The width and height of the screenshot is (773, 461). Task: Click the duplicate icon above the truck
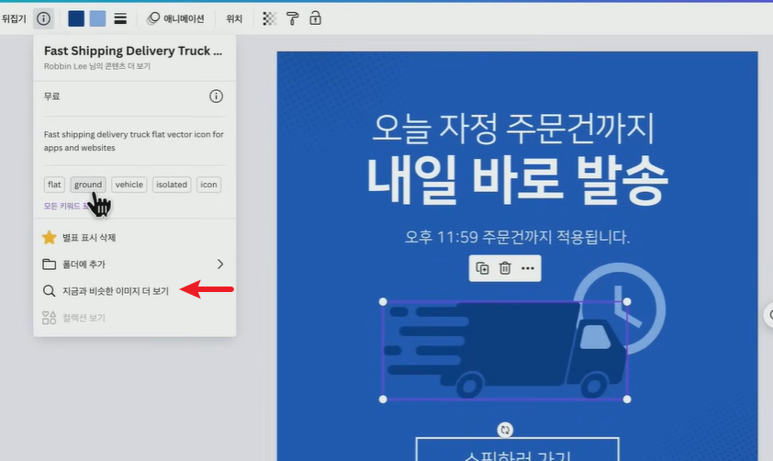tap(482, 268)
